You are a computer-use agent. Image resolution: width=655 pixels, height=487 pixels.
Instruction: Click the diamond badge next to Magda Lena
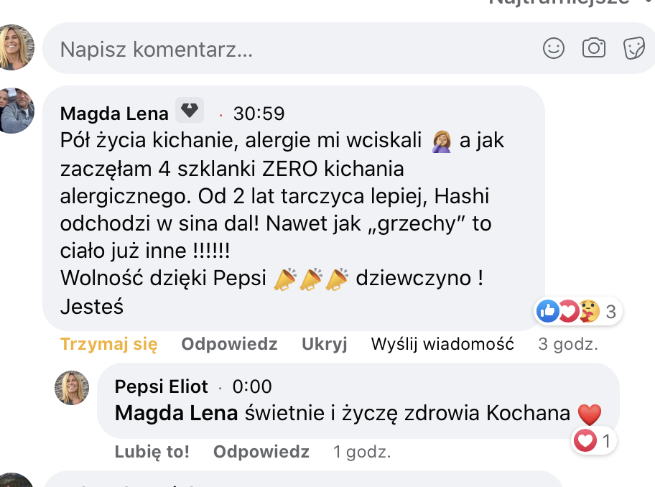pyautogui.click(x=190, y=111)
